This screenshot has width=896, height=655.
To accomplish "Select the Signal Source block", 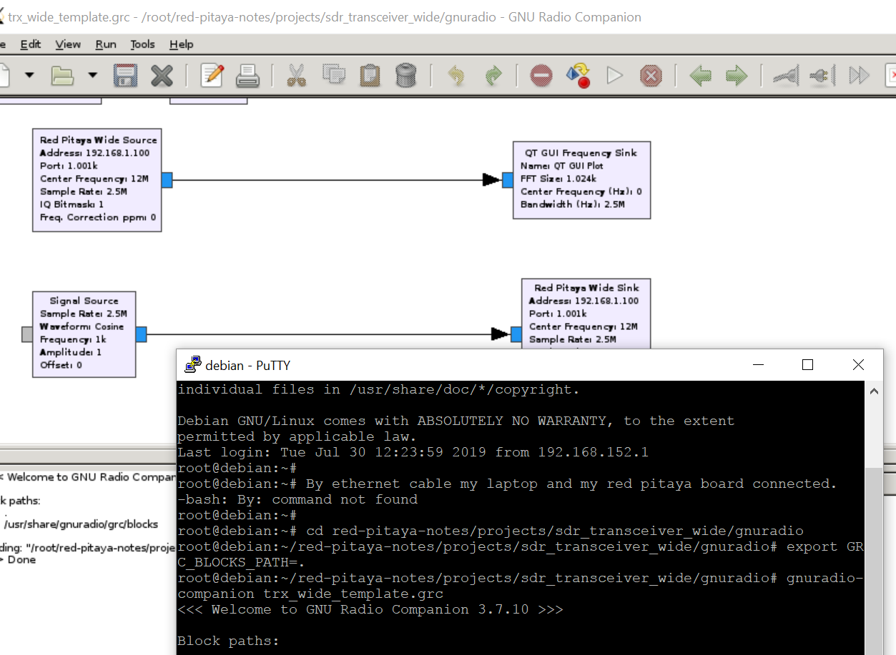I will [83, 334].
